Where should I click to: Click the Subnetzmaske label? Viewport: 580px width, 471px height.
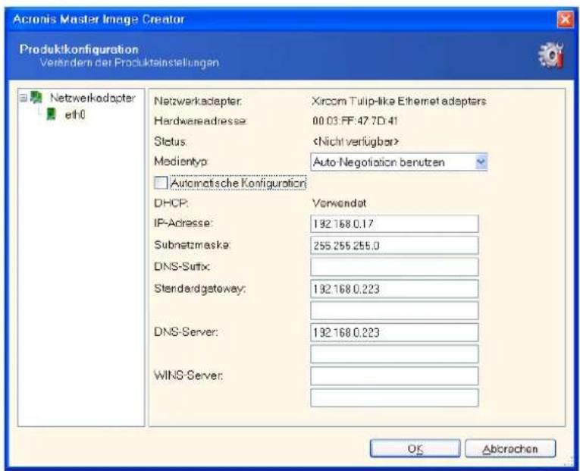193,245
